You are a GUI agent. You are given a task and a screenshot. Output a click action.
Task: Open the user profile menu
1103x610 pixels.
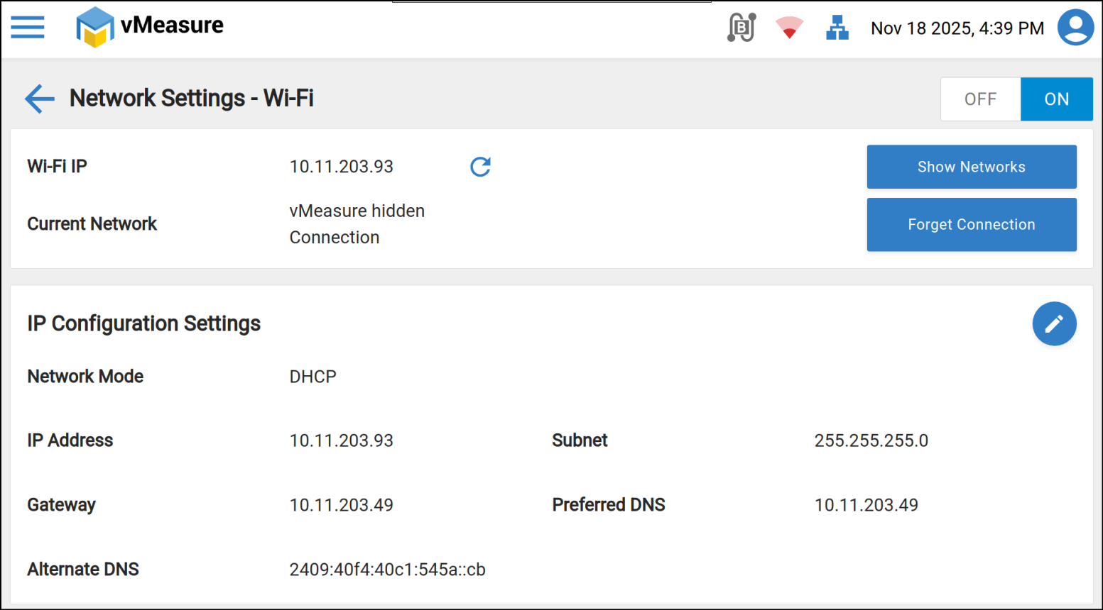point(1075,28)
